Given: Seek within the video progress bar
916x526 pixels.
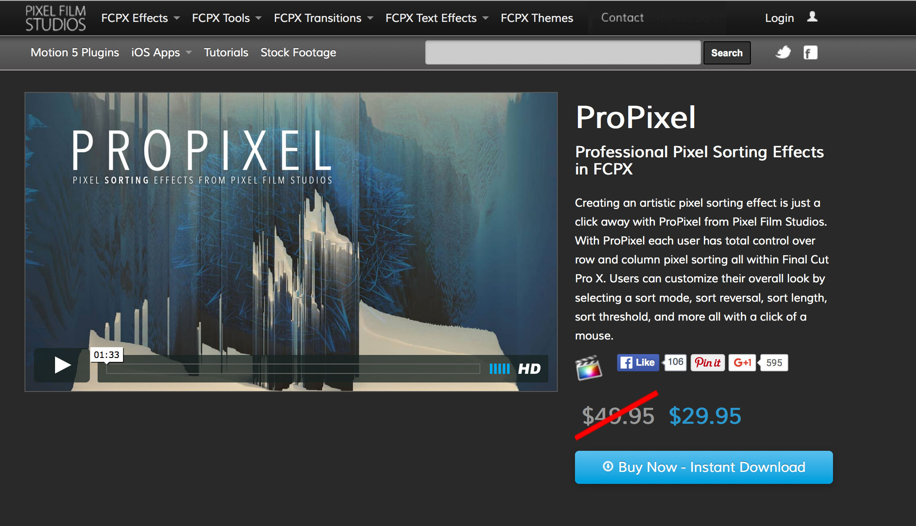Looking at the screenshot, I should tap(293, 369).
